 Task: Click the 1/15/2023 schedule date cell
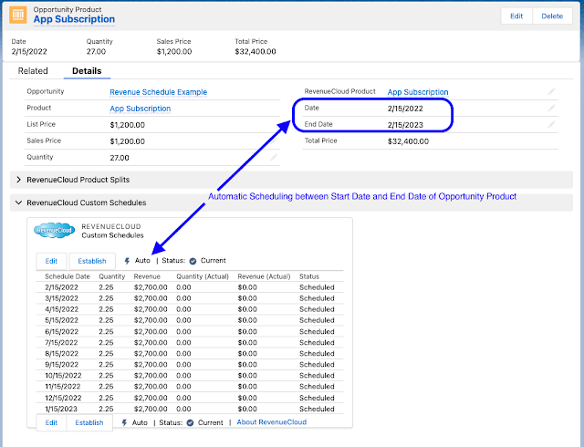61,409
